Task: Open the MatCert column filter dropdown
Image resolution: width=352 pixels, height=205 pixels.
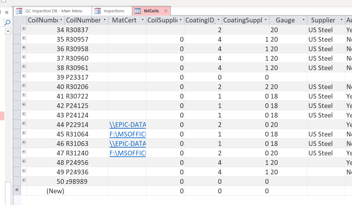Action: [x=143, y=20]
